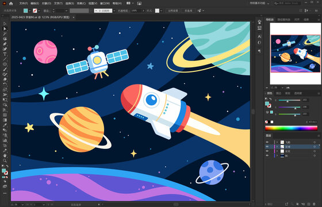Toggle target circle of 飞船 layer
Screen dimensions: 322x207
(315, 142)
